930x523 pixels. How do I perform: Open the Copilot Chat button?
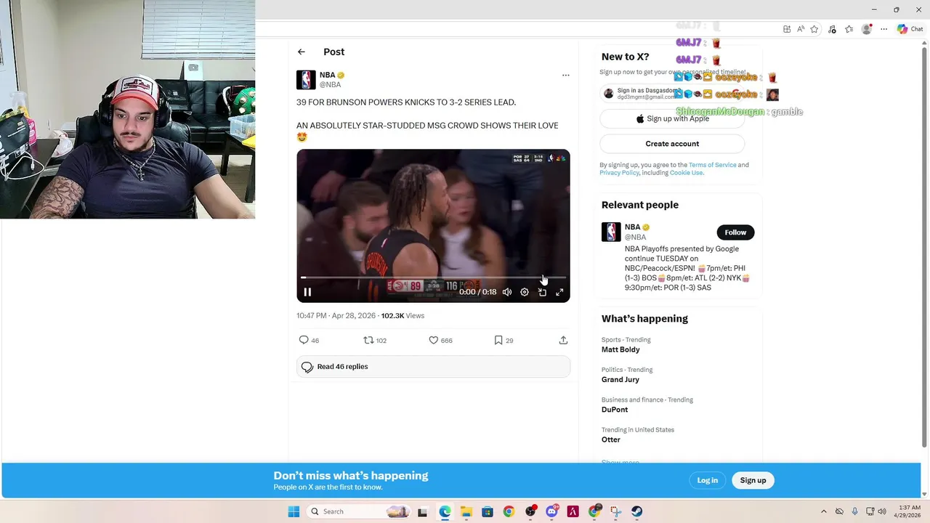click(910, 29)
